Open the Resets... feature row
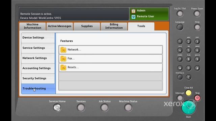This screenshot has width=216, height=121. 111,67
